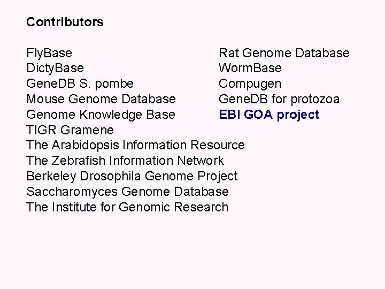This screenshot has height=289, width=385.
Task: Open Mouse Genome Database entry
Action: click(x=101, y=100)
